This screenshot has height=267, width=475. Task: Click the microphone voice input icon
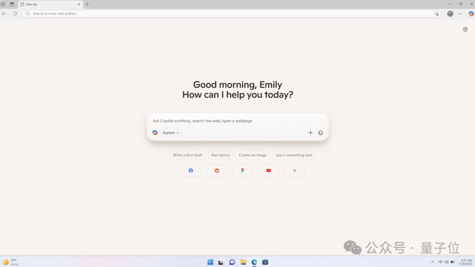321,133
